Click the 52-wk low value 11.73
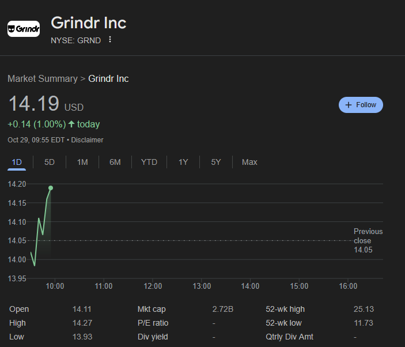405x347 pixels. pyautogui.click(x=364, y=323)
